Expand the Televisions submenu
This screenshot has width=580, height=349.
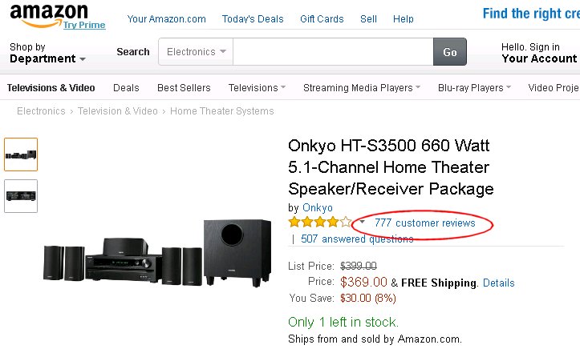(x=257, y=88)
